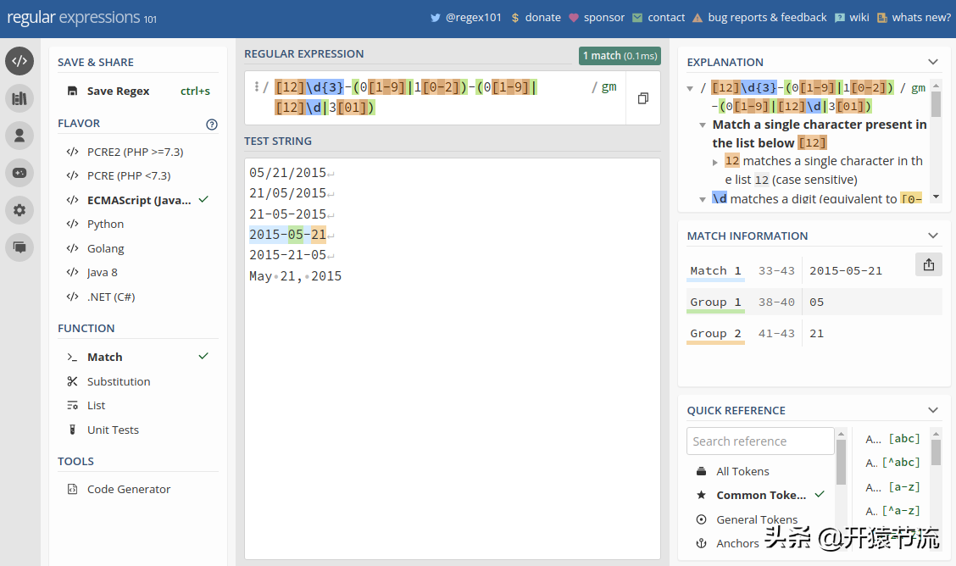The width and height of the screenshot is (956, 566).
Task: Click the flavor help question mark icon
Action: point(212,125)
